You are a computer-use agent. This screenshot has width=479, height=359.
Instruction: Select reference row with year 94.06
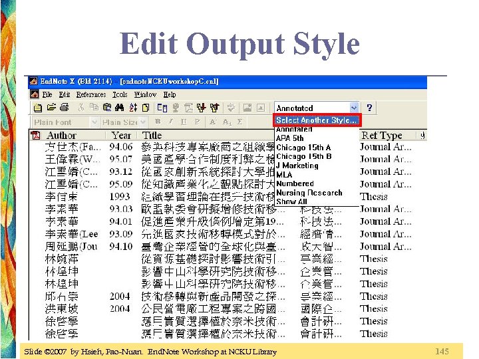click(228, 147)
